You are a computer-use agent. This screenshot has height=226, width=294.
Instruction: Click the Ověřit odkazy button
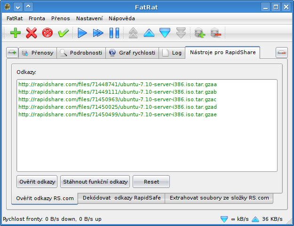pyautogui.click(x=37, y=182)
